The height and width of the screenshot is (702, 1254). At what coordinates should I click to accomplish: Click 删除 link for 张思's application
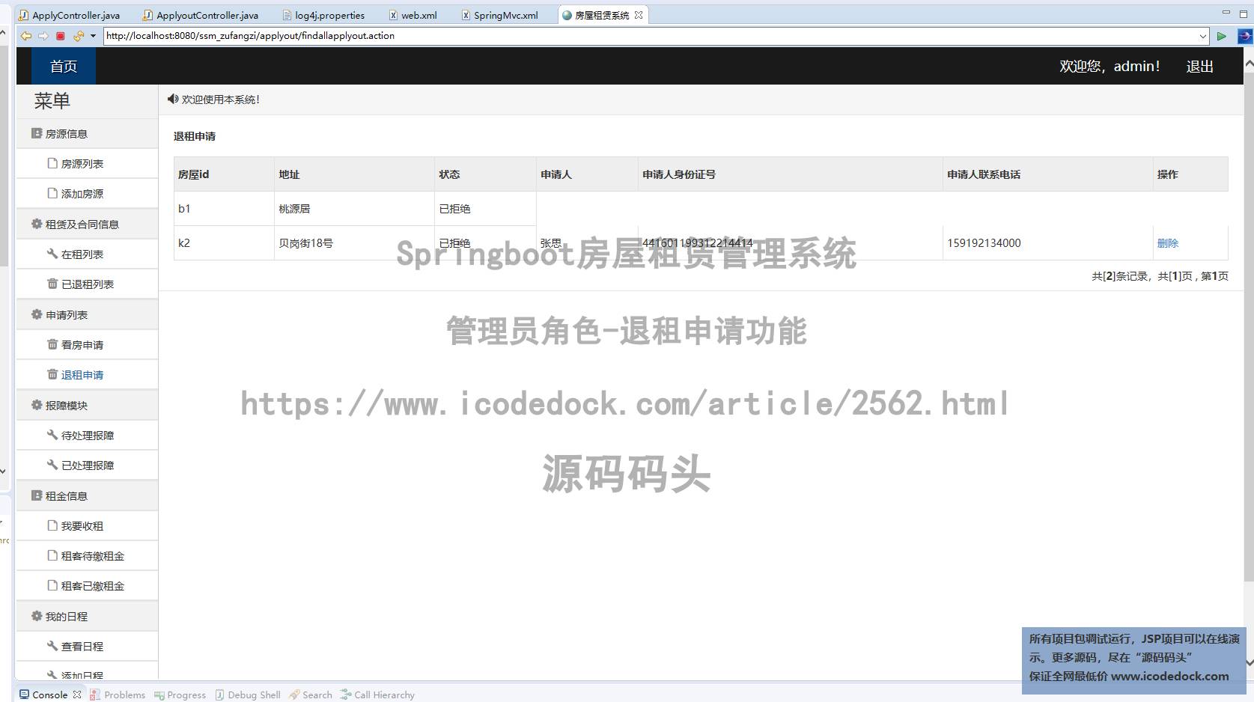click(1167, 243)
